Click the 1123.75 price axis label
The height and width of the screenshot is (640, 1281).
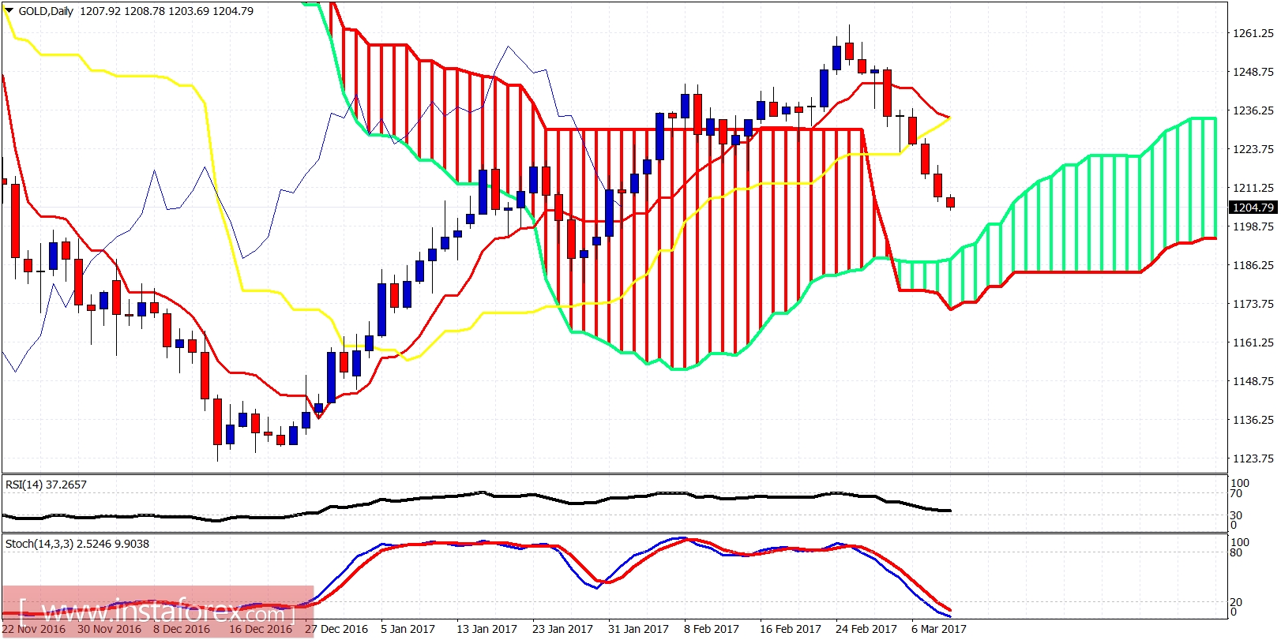(1253, 458)
